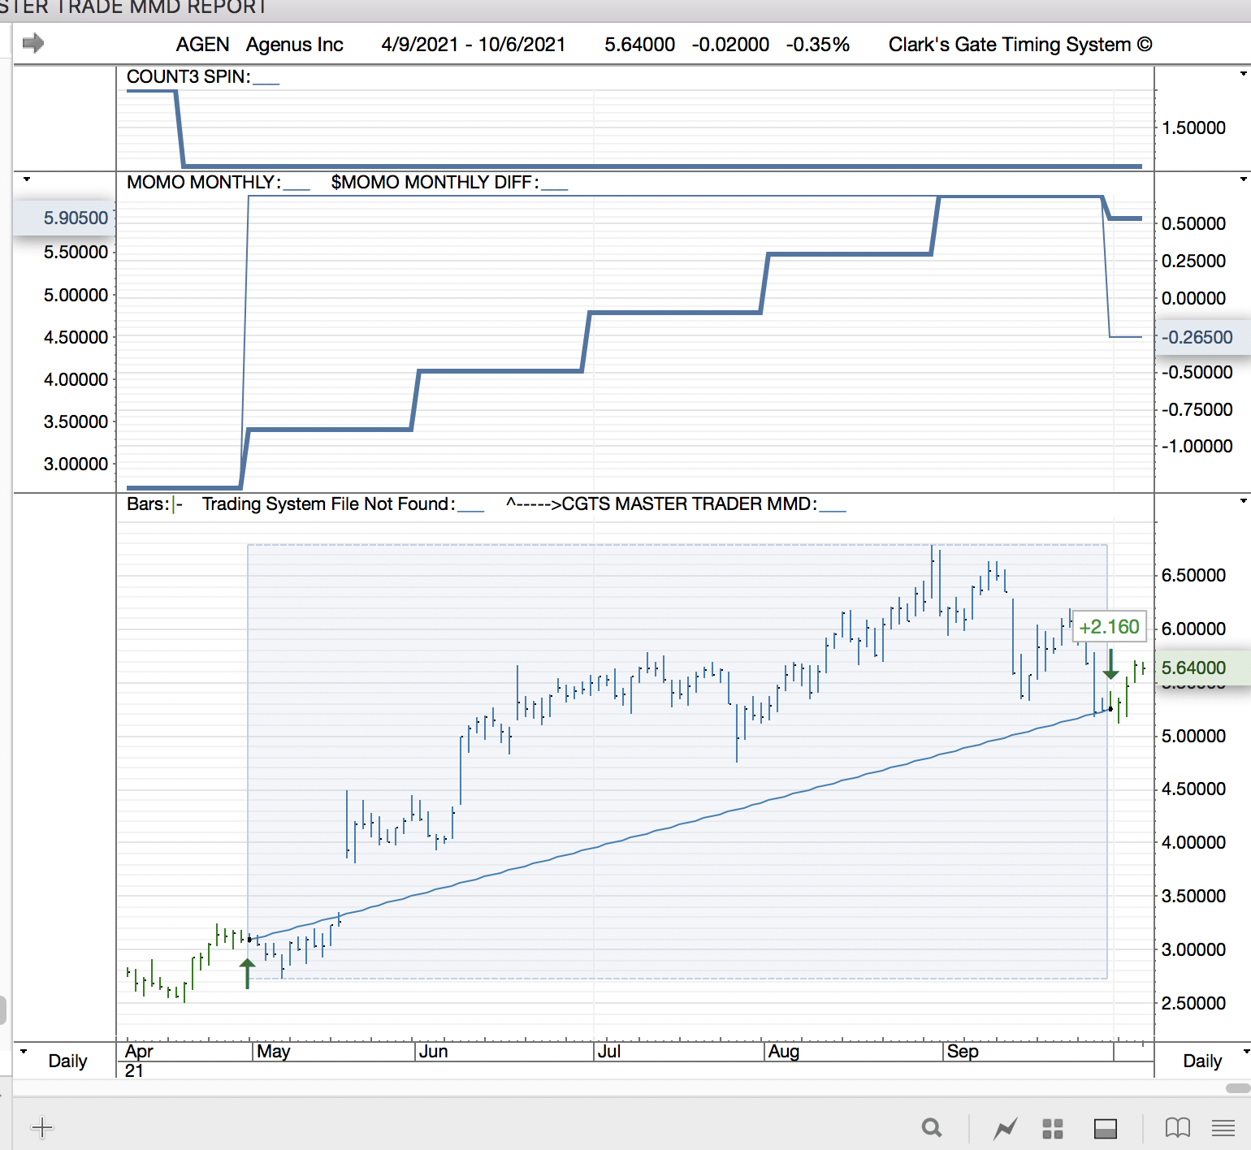
Task: Click the plus icon at bottom left
Action: pos(41,1127)
